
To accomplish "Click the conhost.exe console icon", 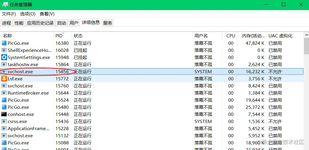I will (4, 114).
